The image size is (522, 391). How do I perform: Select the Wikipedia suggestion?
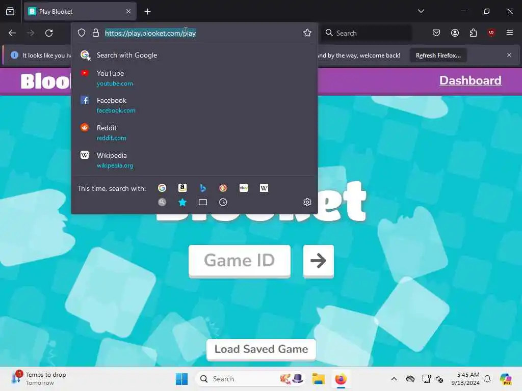coord(193,160)
